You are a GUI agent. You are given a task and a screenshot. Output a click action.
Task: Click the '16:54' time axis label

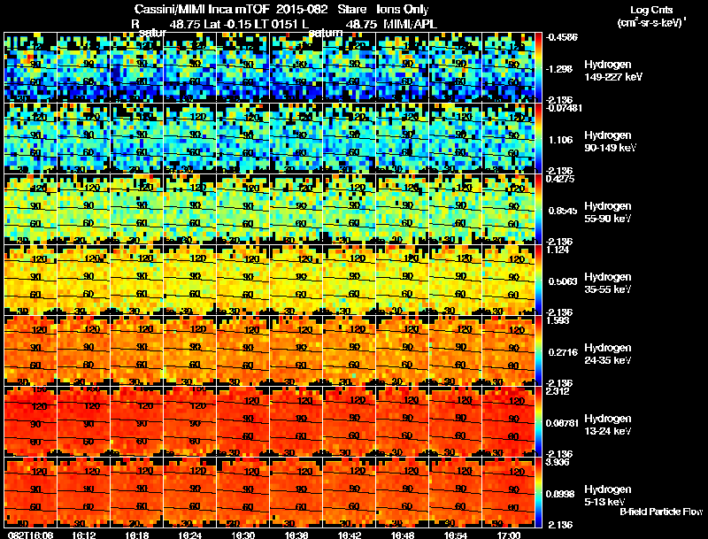click(456, 535)
